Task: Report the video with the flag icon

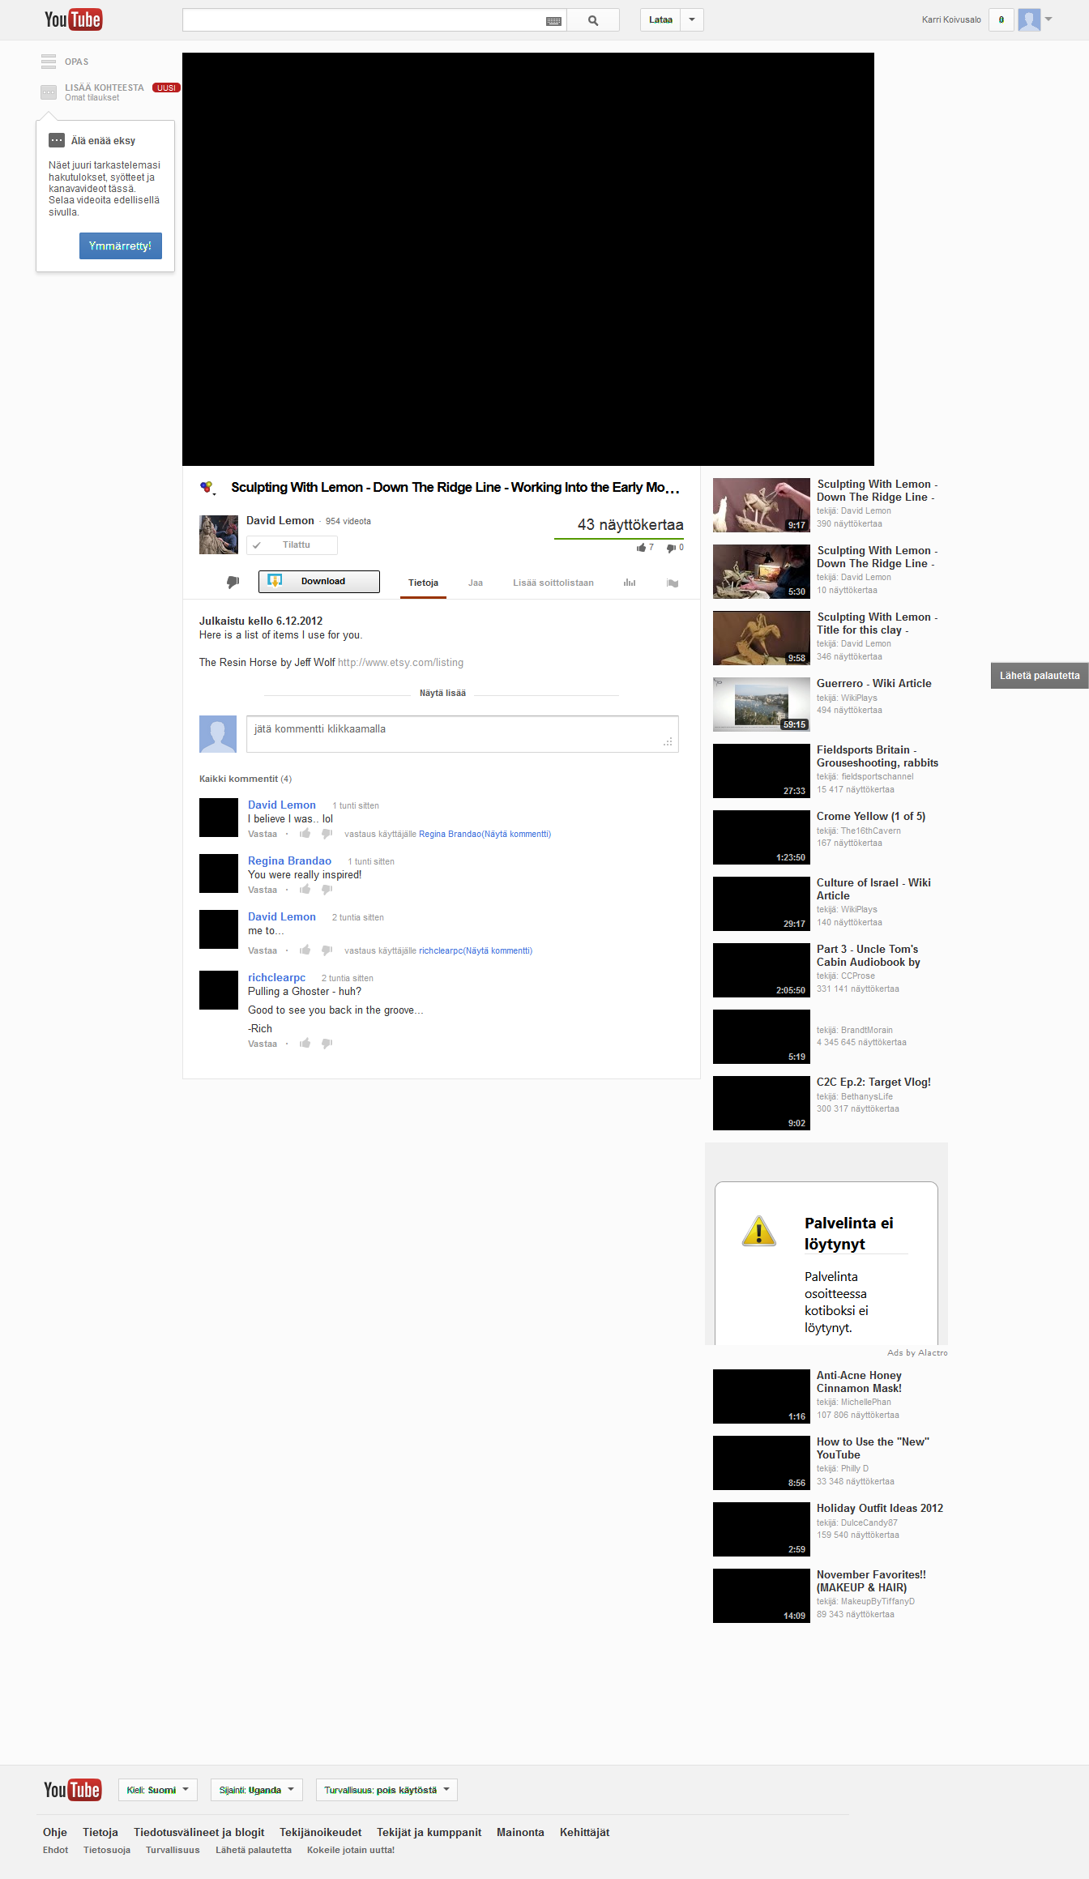Action: (673, 583)
